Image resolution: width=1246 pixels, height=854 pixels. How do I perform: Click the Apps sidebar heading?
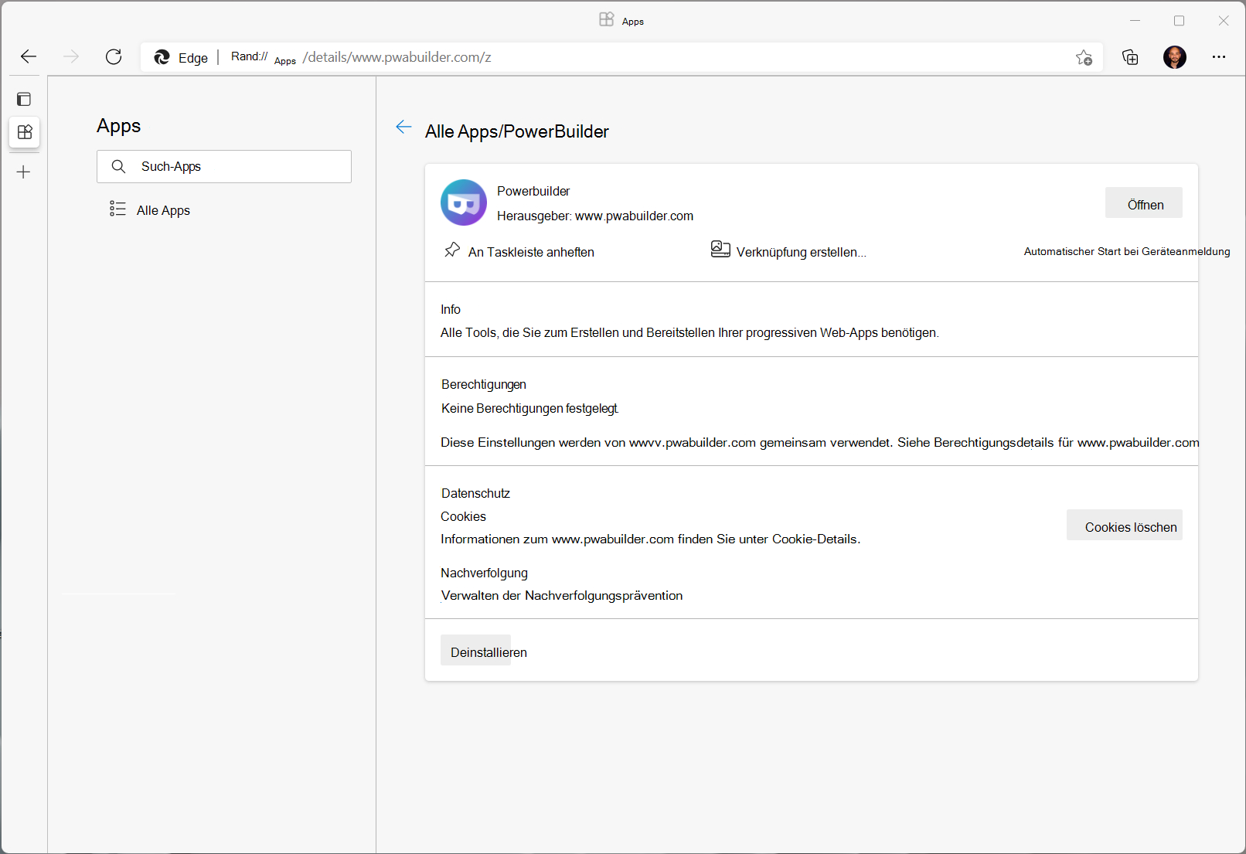click(x=119, y=126)
